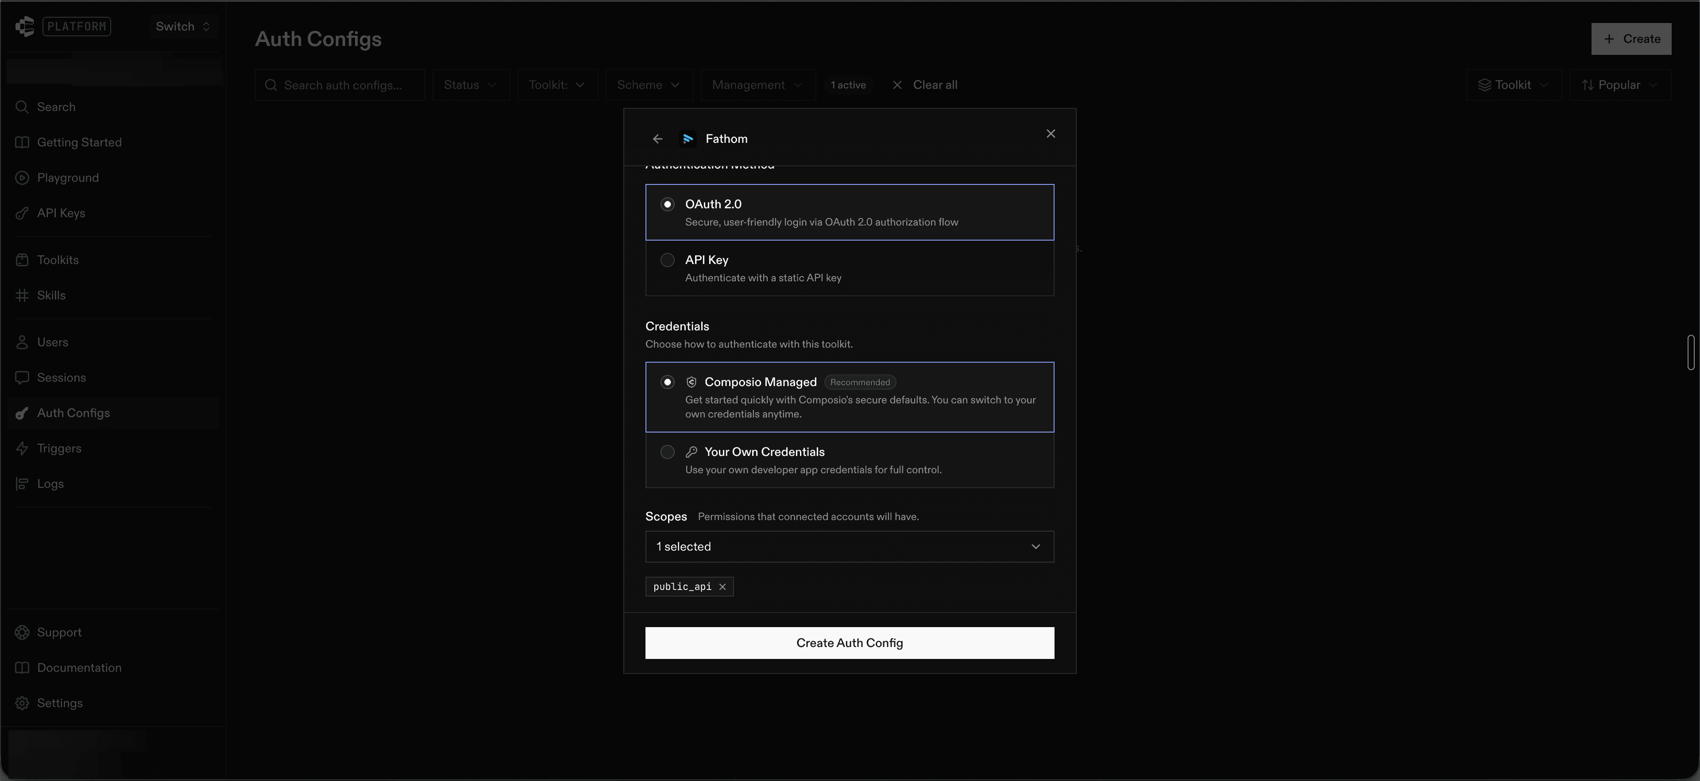Click the 1 active filter badge
This screenshot has height=781, width=1700.
click(848, 85)
